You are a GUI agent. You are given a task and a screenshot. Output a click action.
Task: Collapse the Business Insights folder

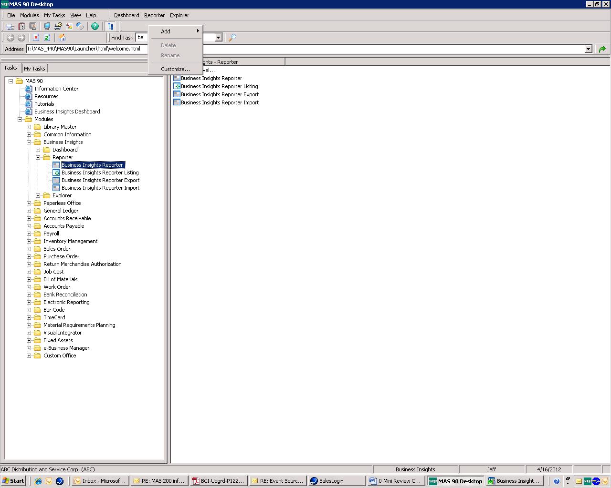(29, 142)
